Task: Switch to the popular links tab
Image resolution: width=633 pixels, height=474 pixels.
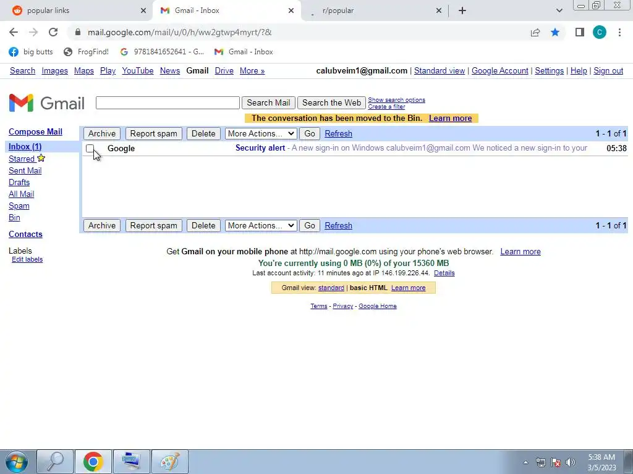Action: coord(48,10)
